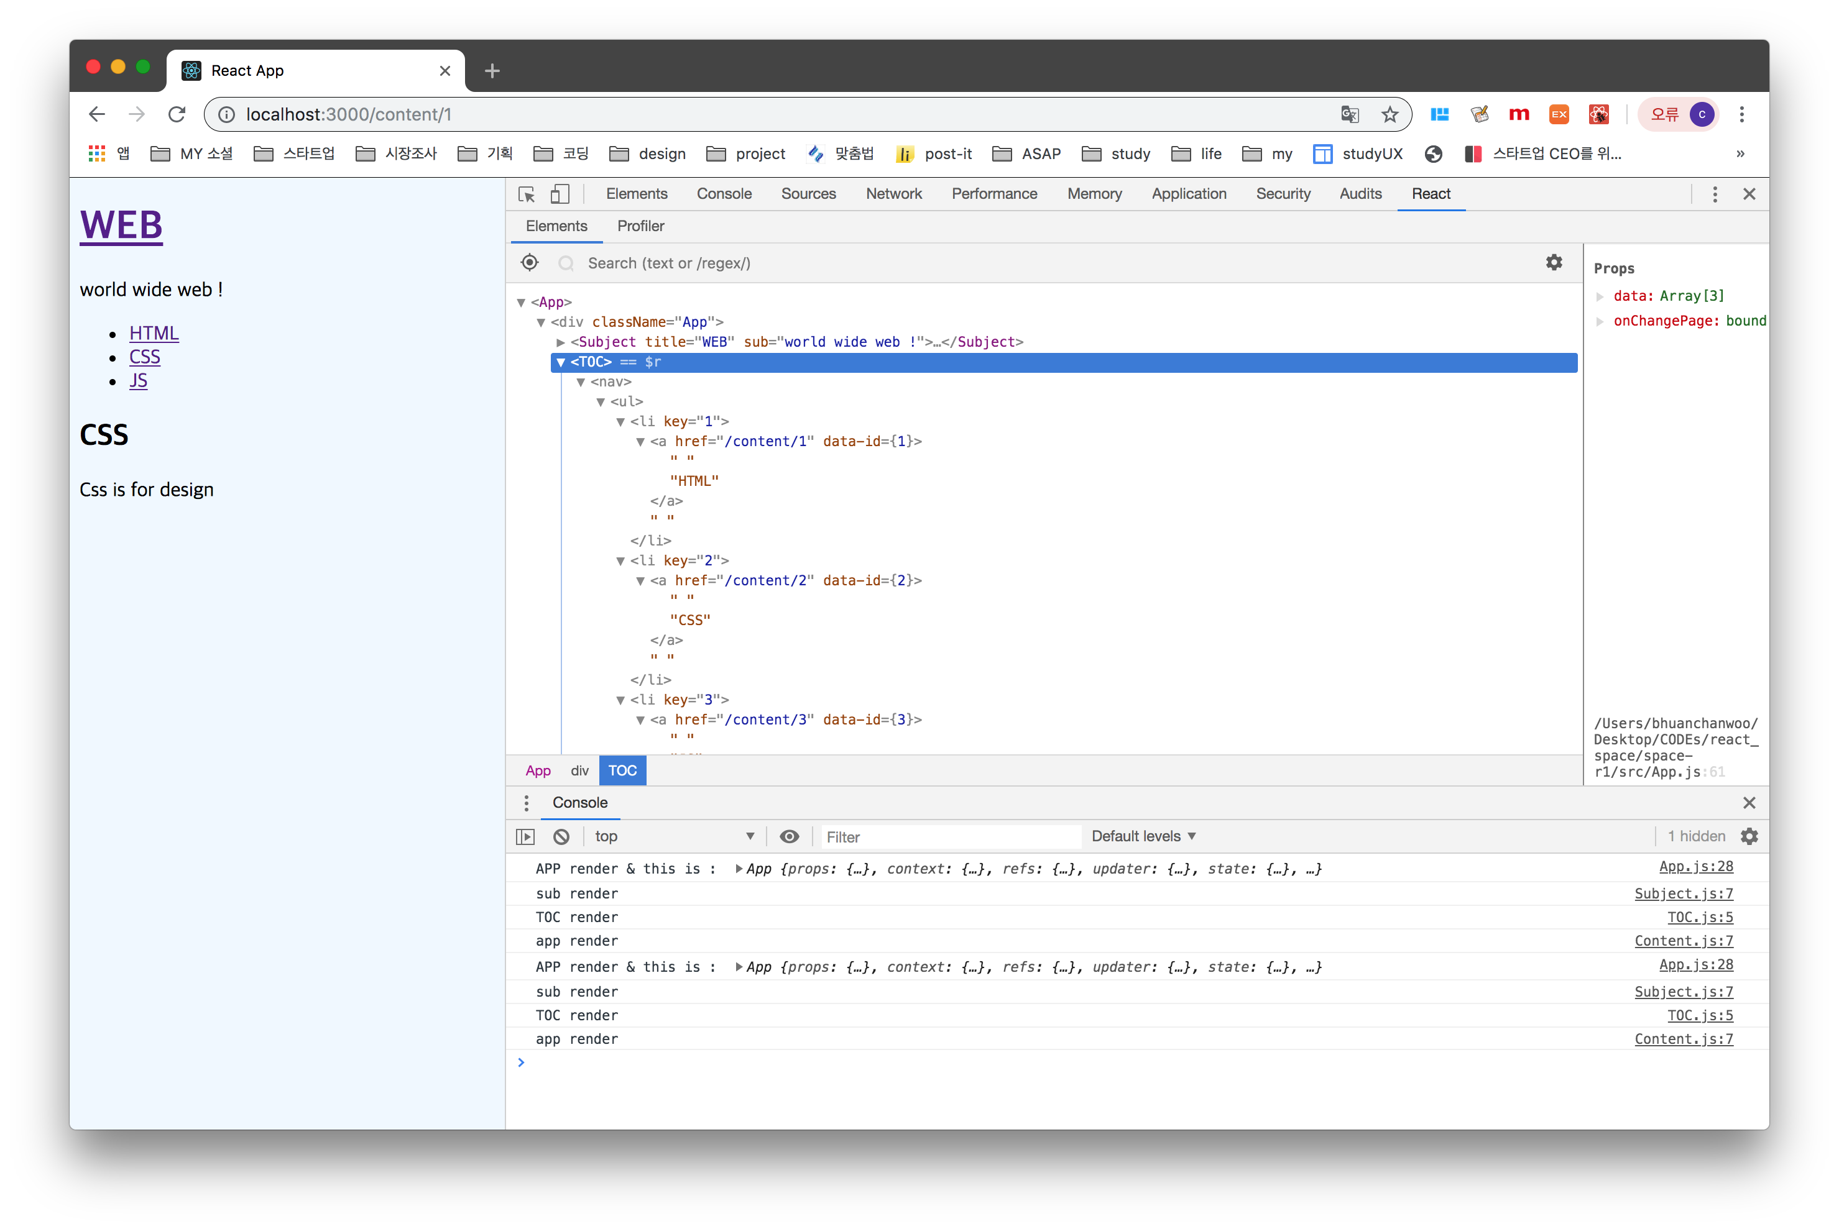This screenshot has width=1839, height=1229.
Task: Click the inspect element picker icon
Action: click(x=526, y=194)
